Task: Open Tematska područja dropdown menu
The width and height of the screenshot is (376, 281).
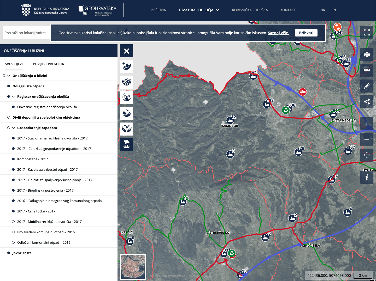Action: (199, 10)
